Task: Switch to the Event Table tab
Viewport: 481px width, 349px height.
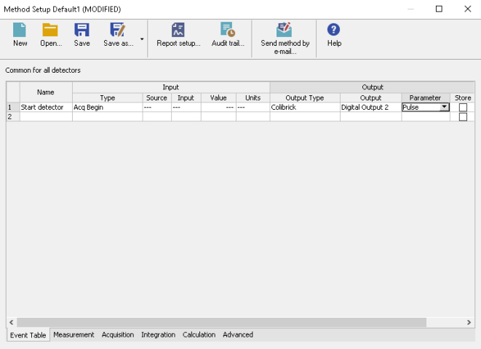Action: (x=28, y=335)
